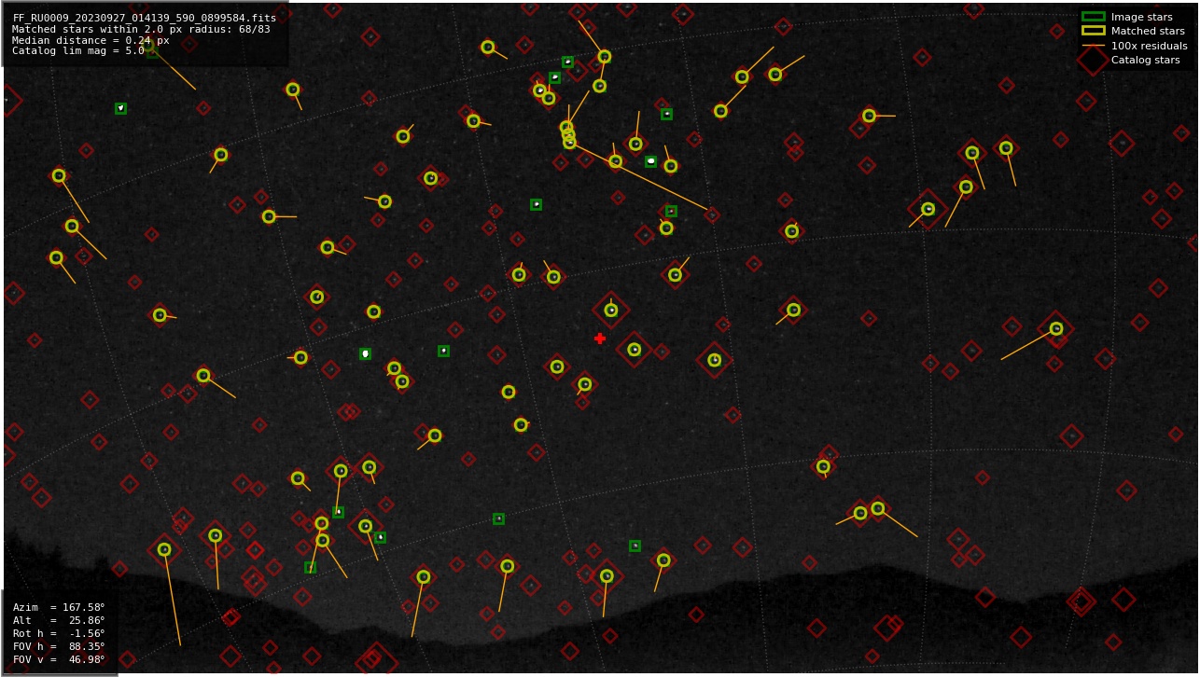Click the 'FOV v = 46.98°' readout
1200x677 pixels.
tap(59, 660)
